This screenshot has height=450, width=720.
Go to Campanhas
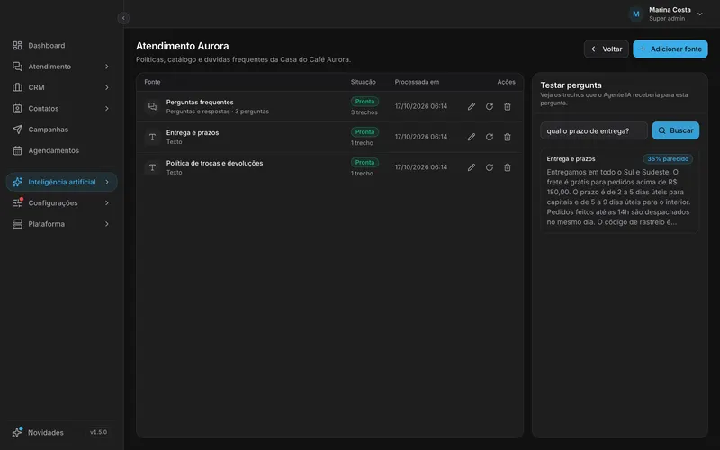tap(62, 130)
